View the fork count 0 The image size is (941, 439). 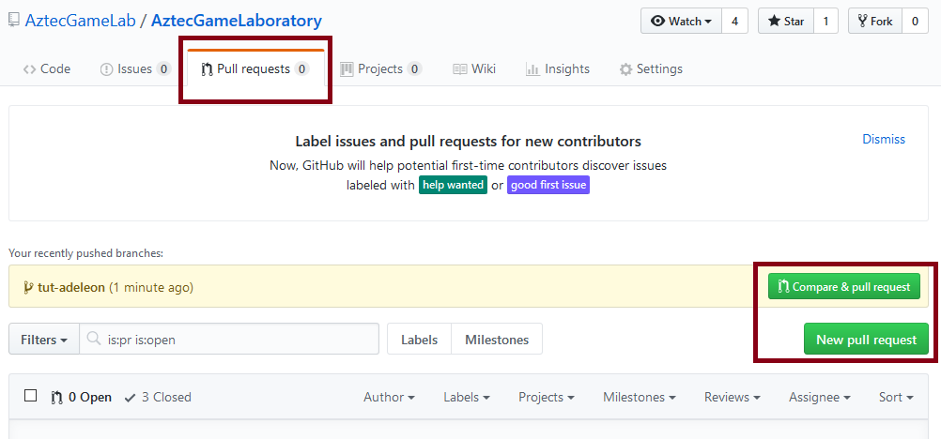(x=916, y=21)
